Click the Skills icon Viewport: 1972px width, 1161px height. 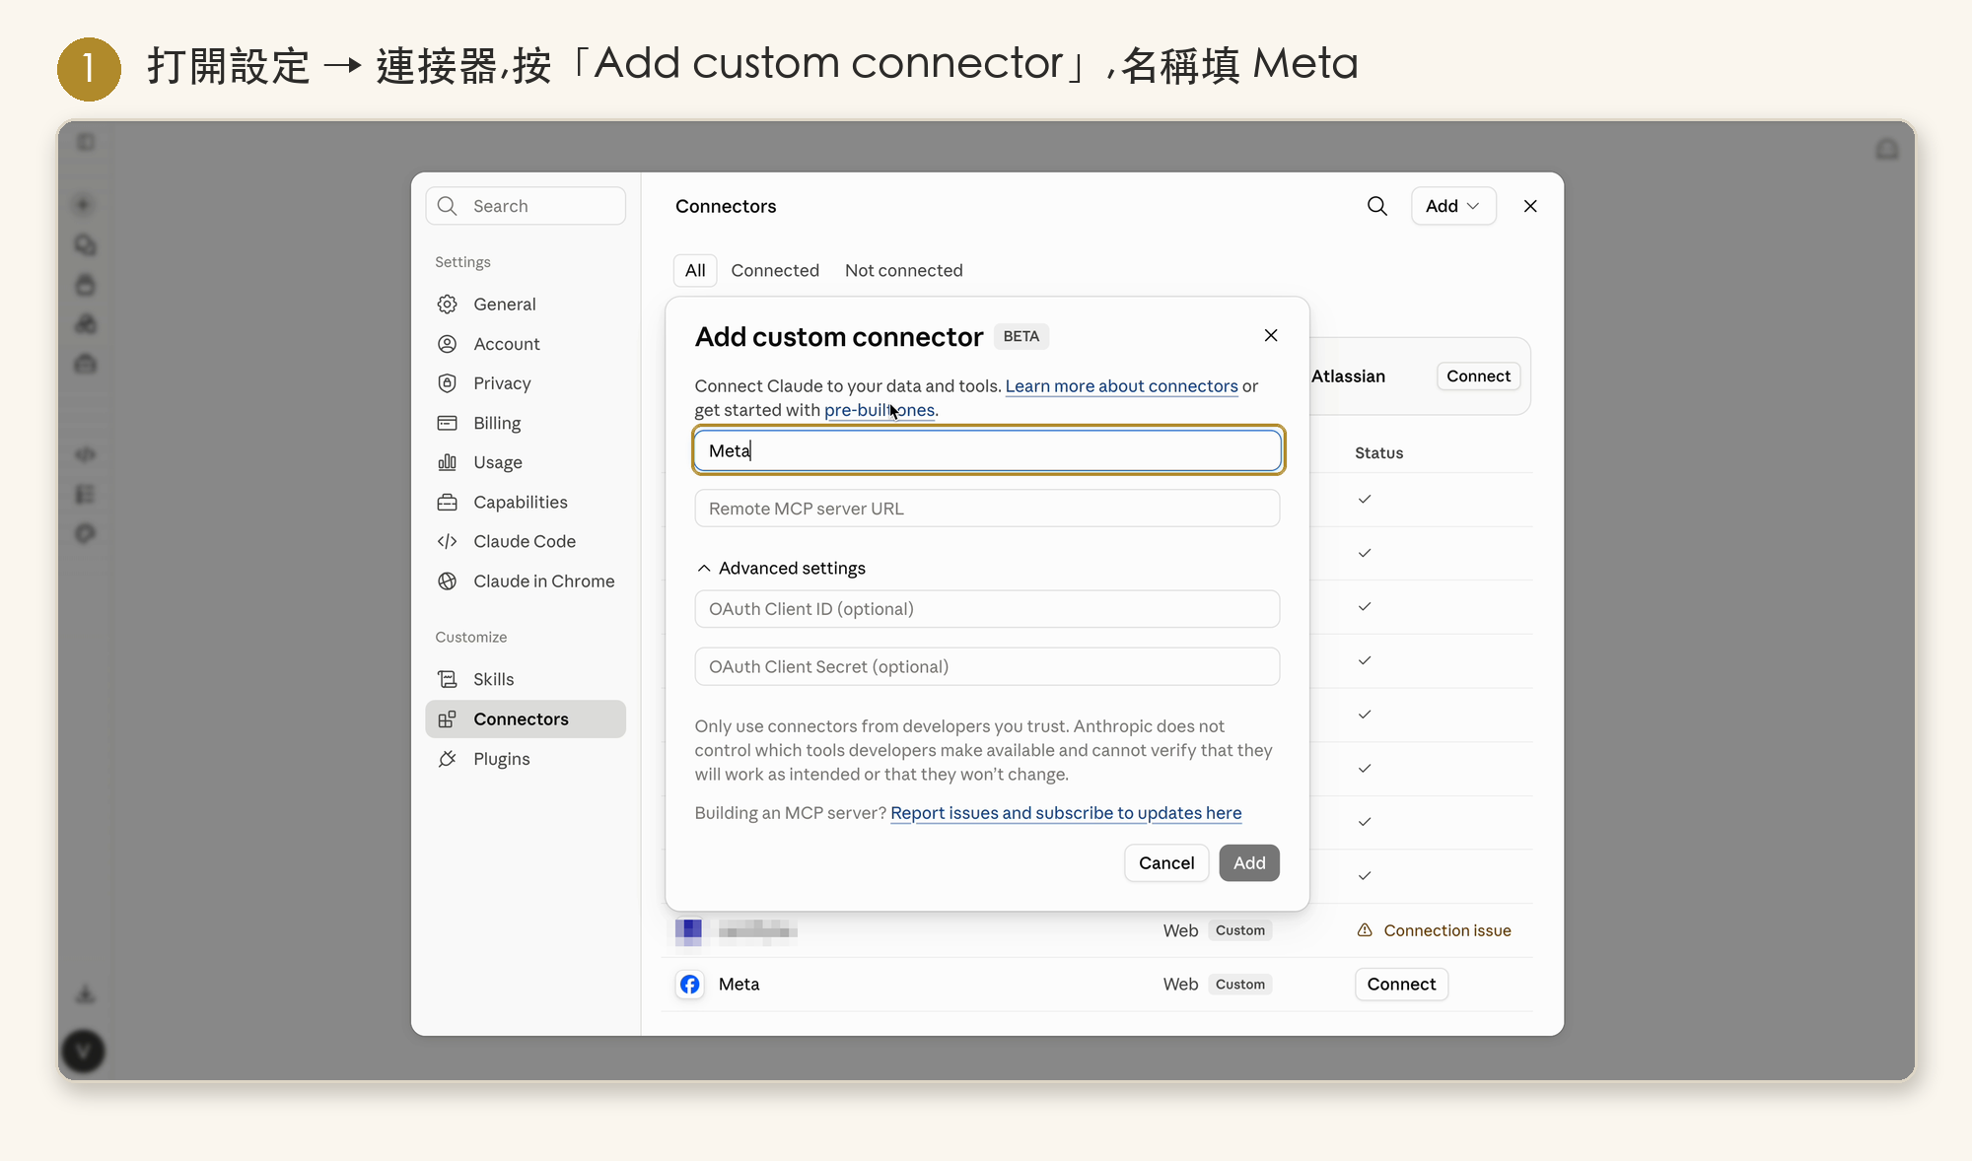(448, 679)
